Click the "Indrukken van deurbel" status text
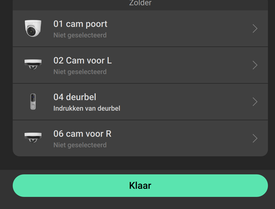This screenshot has width=275, height=209. click(x=87, y=108)
